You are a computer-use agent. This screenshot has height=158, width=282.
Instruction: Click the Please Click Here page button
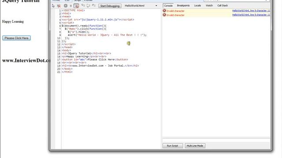click(17, 38)
